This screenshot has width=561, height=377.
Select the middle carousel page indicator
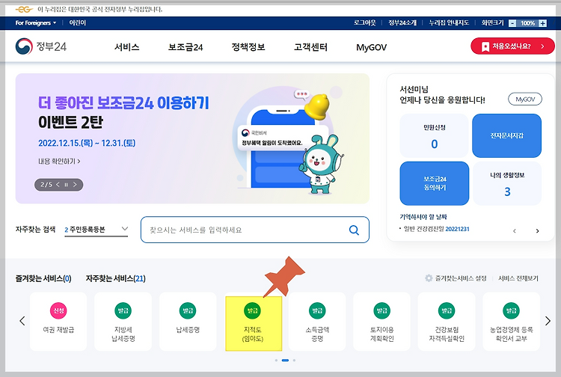tap(285, 361)
